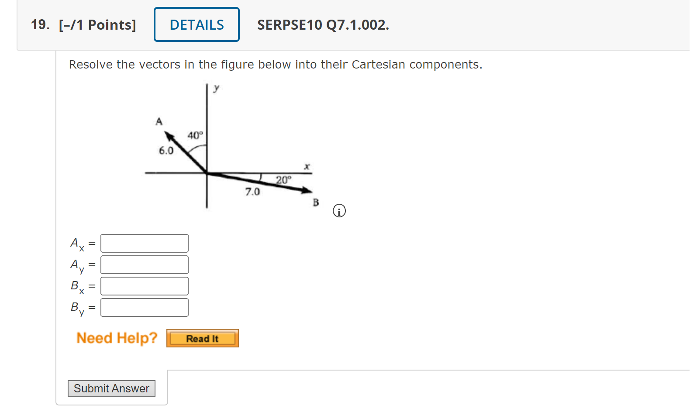Click the information icon below the figure
This screenshot has height=412, width=690.
pos(339,210)
